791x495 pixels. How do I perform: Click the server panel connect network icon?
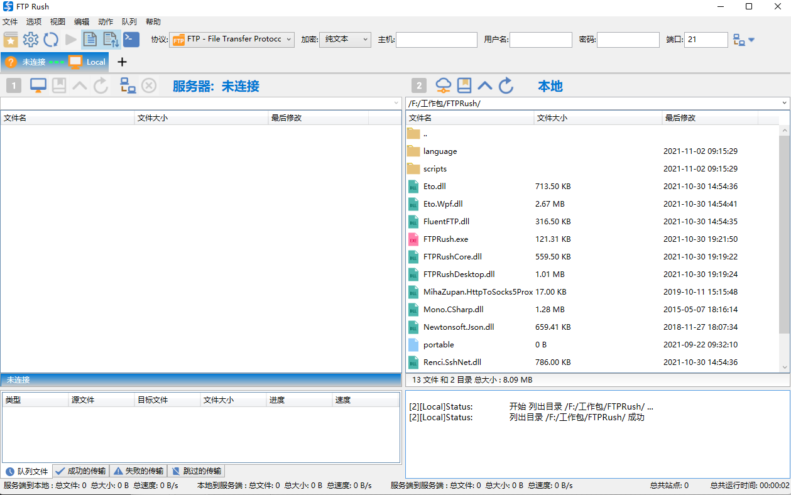click(x=128, y=86)
